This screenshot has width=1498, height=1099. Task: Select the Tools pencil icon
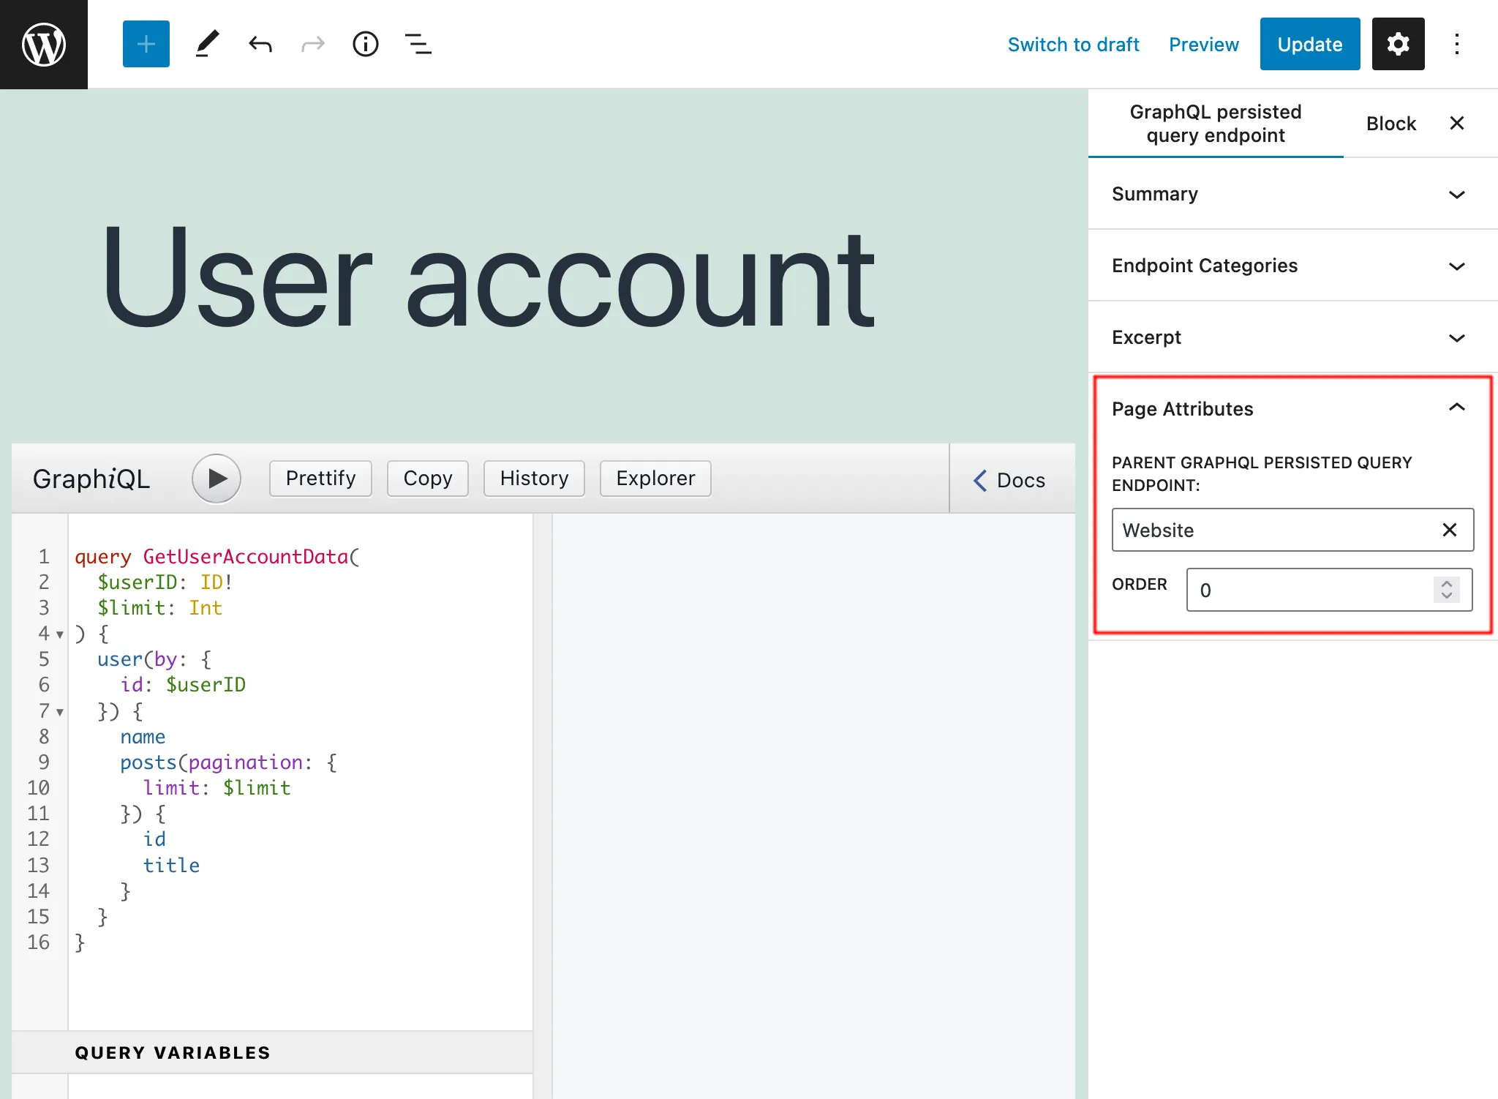pos(207,44)
